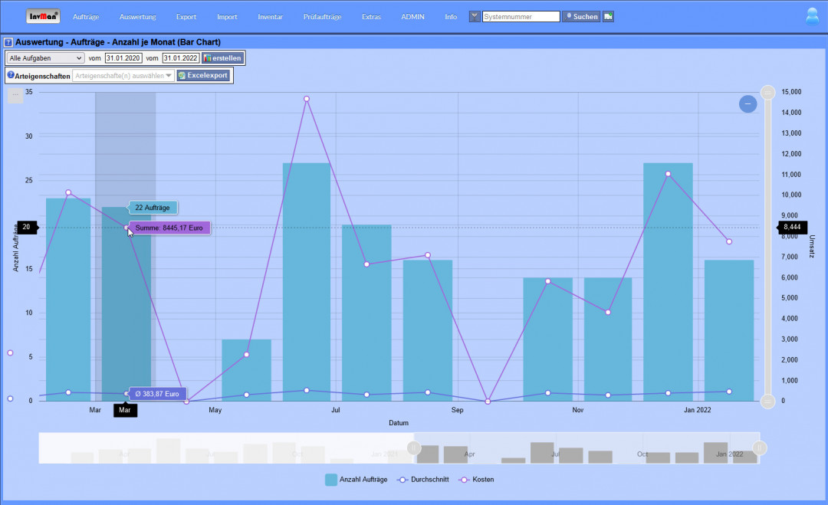Open the Auswertung menu
The image size is (828, 505).
coord(138,16)
